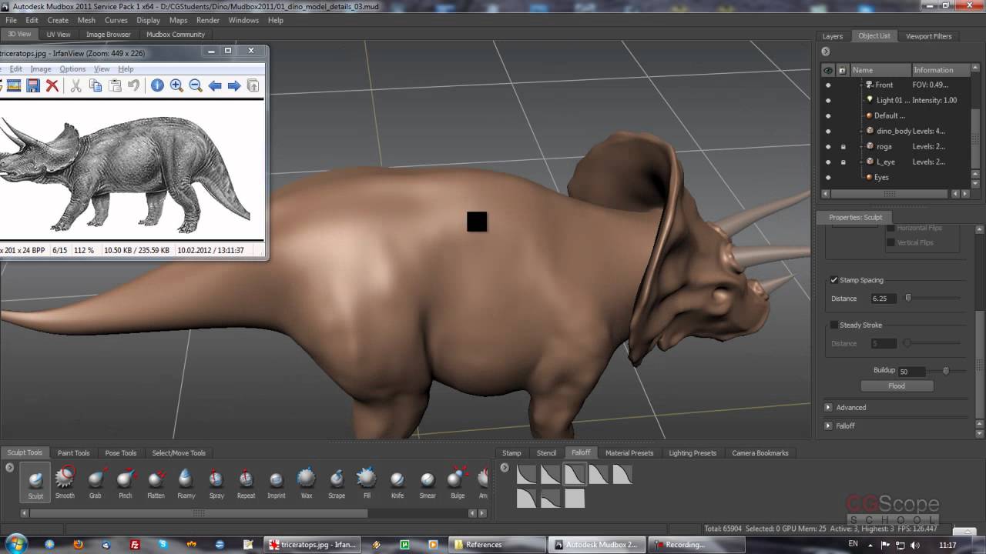Image resolution: width=986 pixels, height=554 pixels.
Task: Click the zoom in icon in IrfanView
Action: pos(176,85)
